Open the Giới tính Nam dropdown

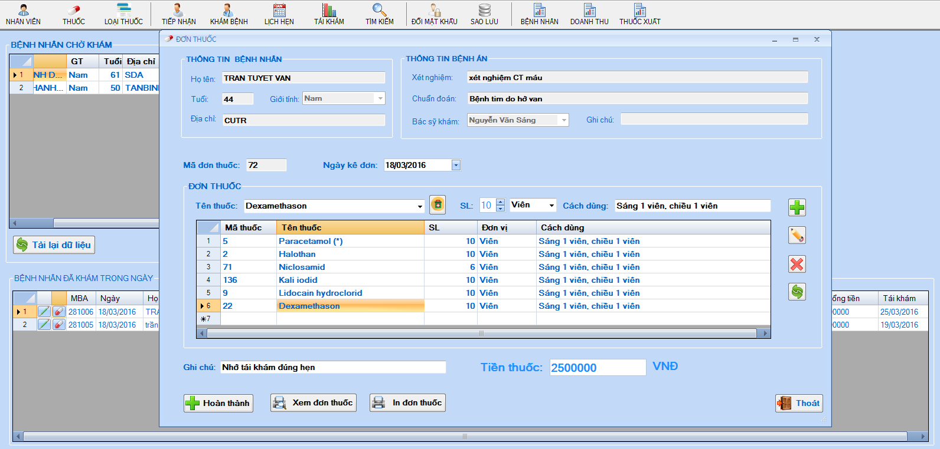coord(380,98)
